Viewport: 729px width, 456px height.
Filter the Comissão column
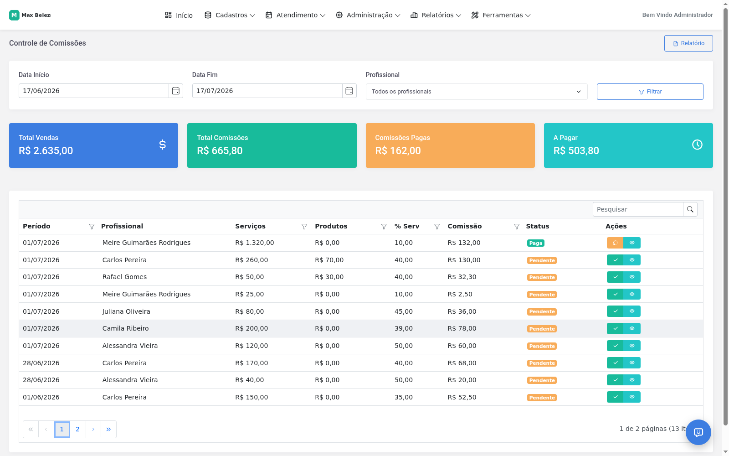click(517, 227)
